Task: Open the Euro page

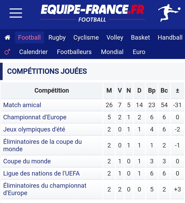Action: point(139,52)
